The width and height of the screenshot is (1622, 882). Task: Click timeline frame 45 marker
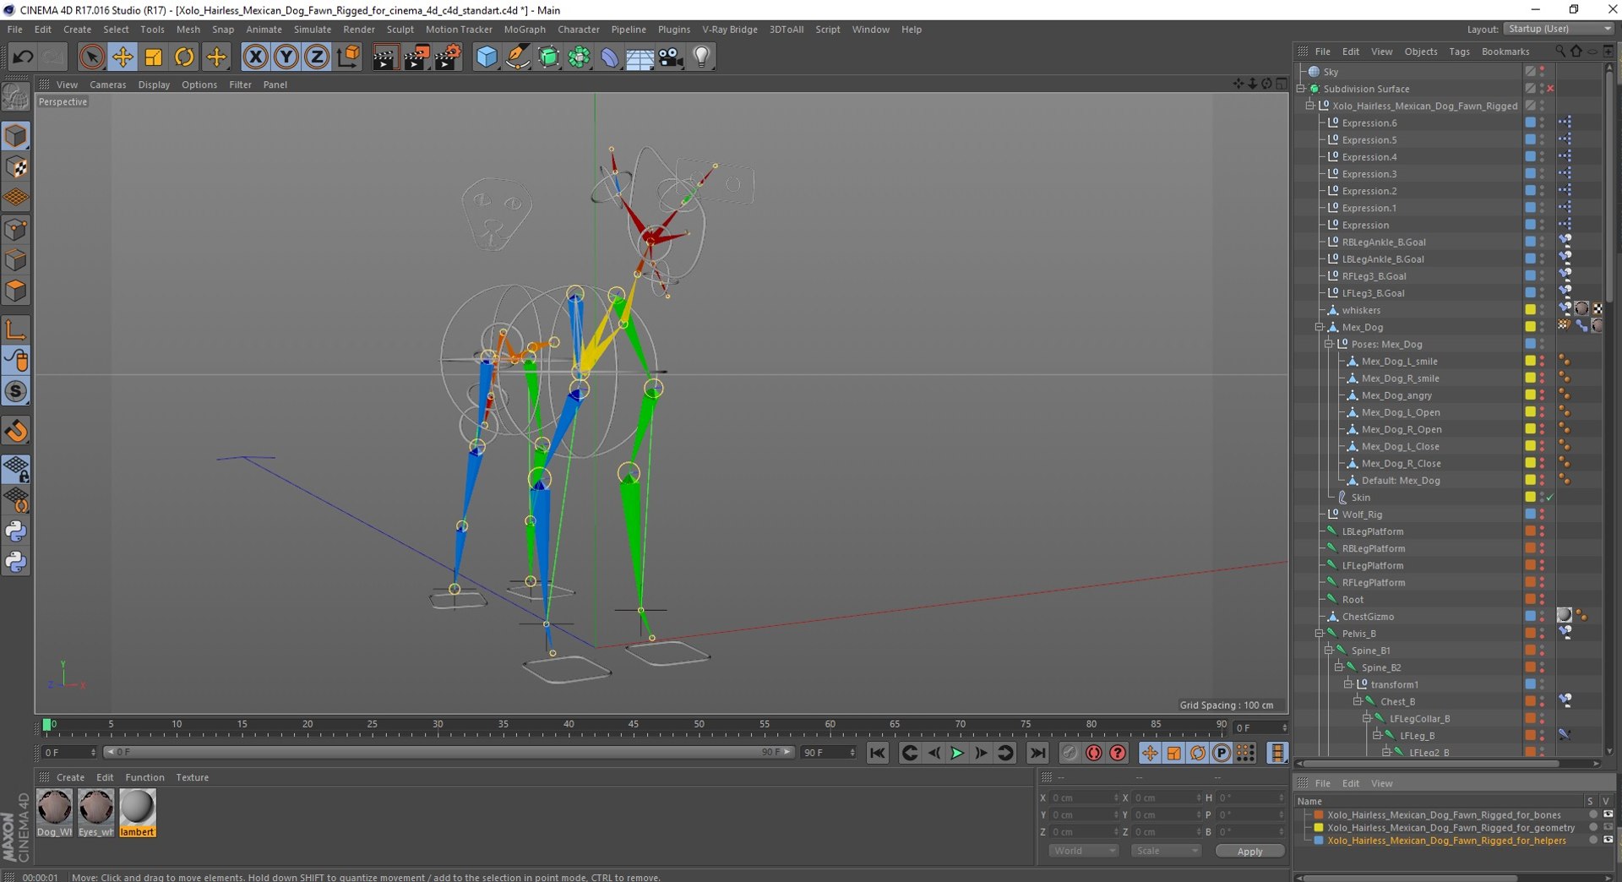(x=634, y=725)
